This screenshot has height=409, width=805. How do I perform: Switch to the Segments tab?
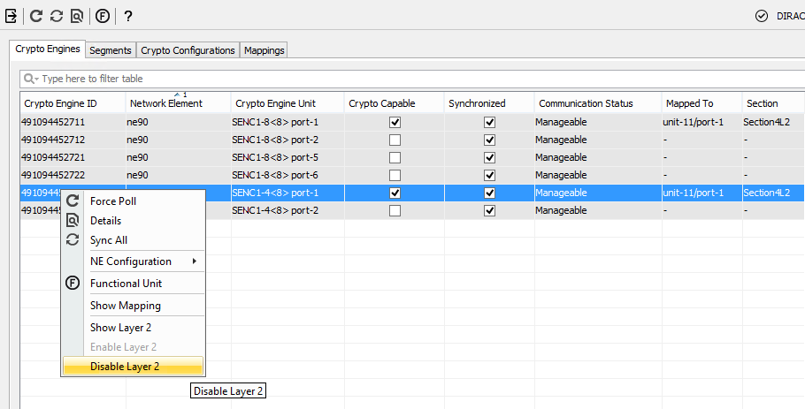(x=111, y=50)
